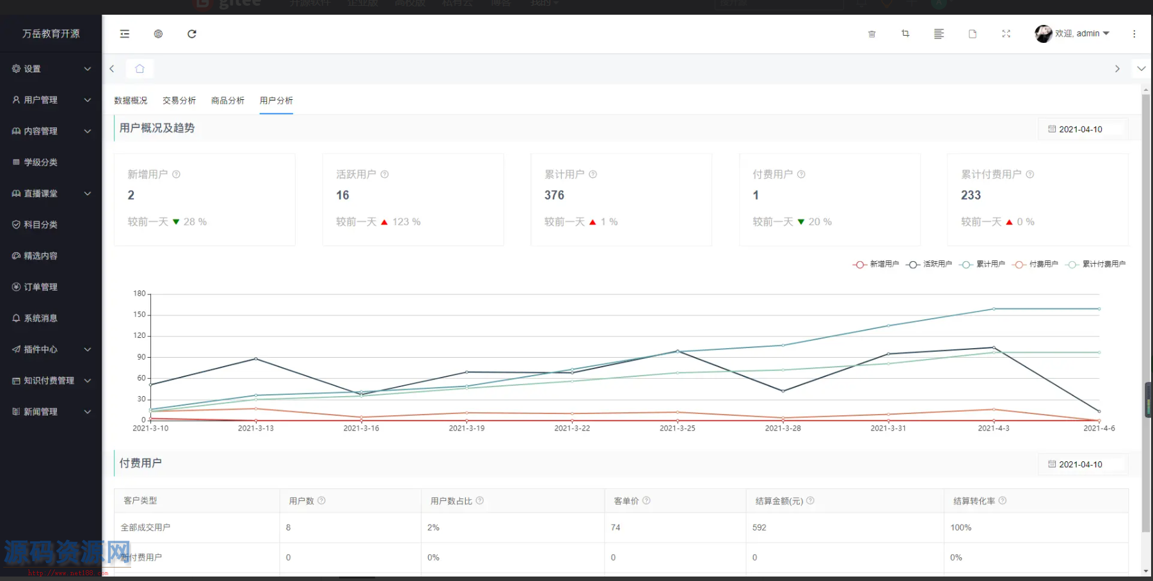Switch to the 商品分析 tab
Screen dimensions: 1153x581
(x=228, y=100)
